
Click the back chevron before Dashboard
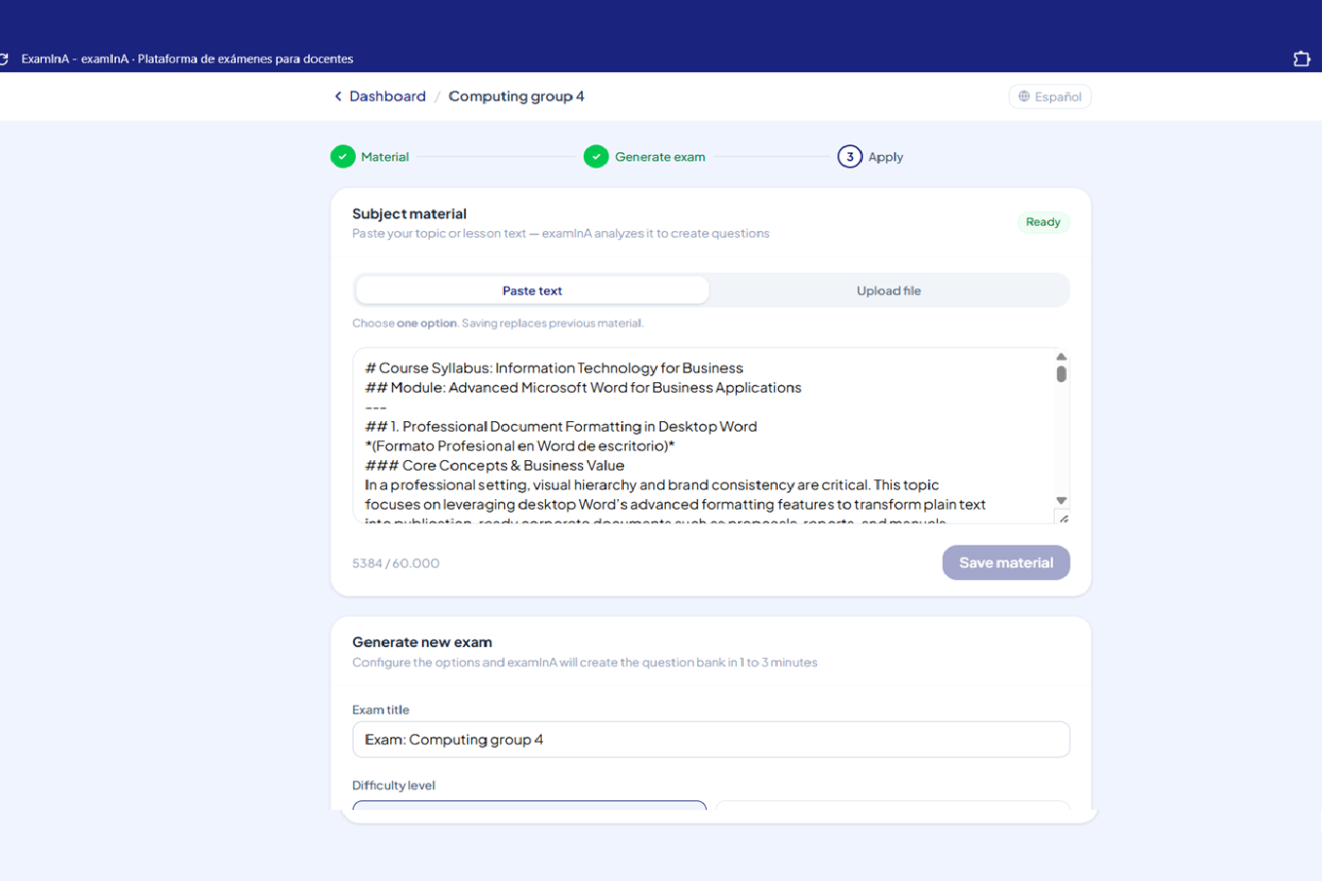click(338, 96)
